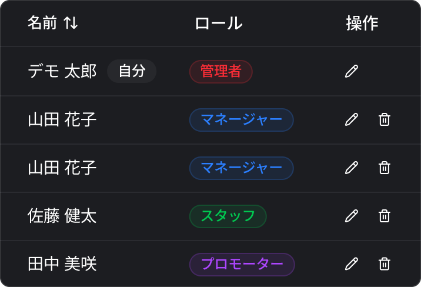Delete the first 山田 花子 via trash icon
This screenshot has width=421, height=287.
385,120
